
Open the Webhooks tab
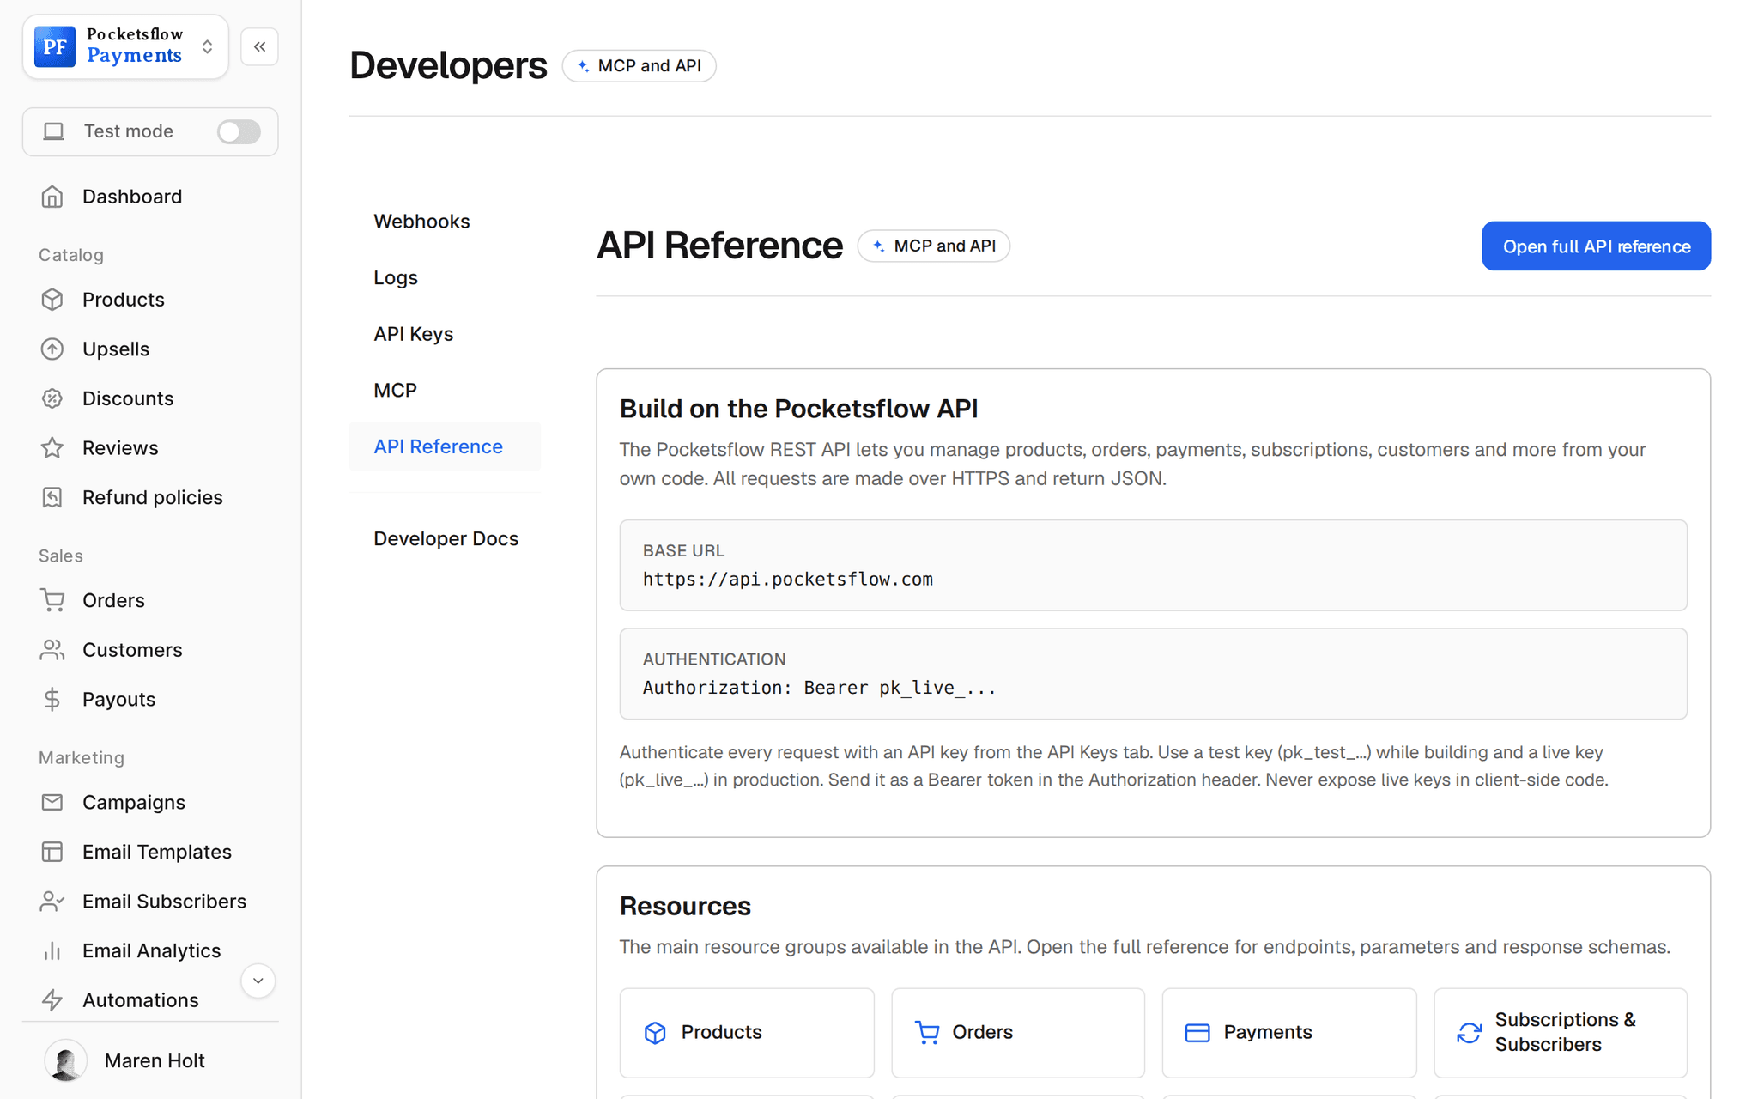click(x=445, y=222)
